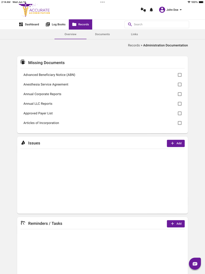
Task: Check the Advanced Beneficiary Notice (ABN) checkbox
Action: pos(180,75)
